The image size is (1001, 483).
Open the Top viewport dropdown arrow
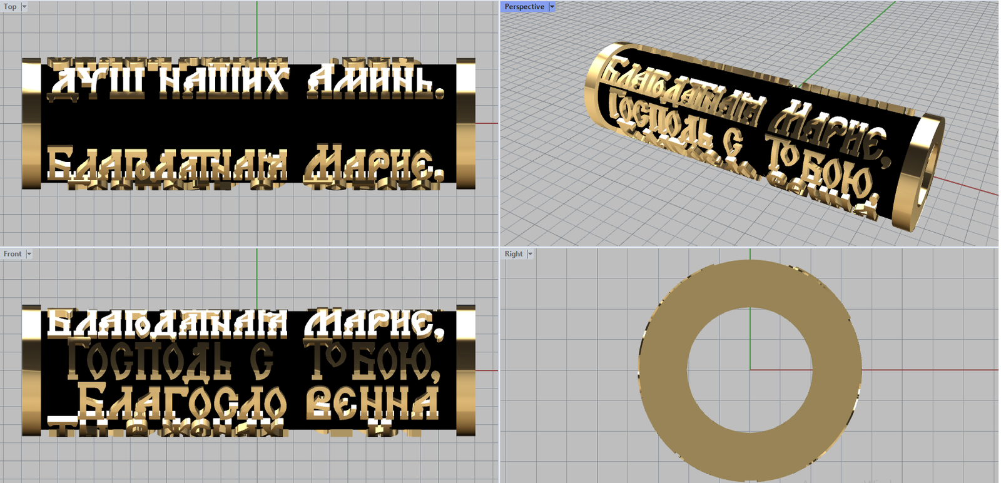pos(24,7)
